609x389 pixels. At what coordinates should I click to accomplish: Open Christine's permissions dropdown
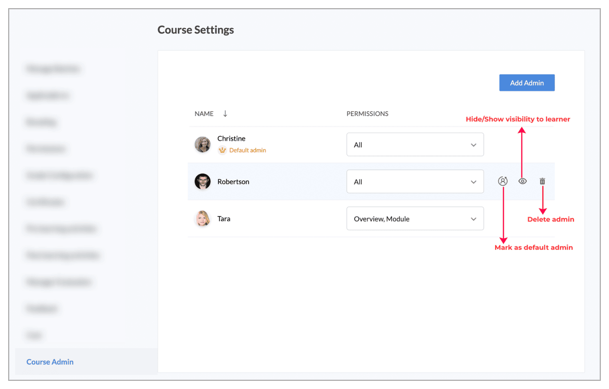pos(415,145)
